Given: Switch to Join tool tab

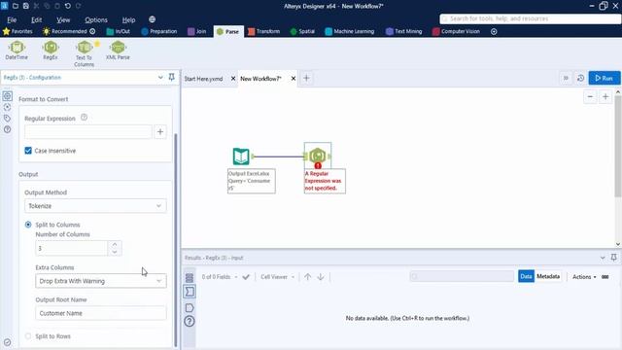Looking at the screenshot, I should click(196, 31).
